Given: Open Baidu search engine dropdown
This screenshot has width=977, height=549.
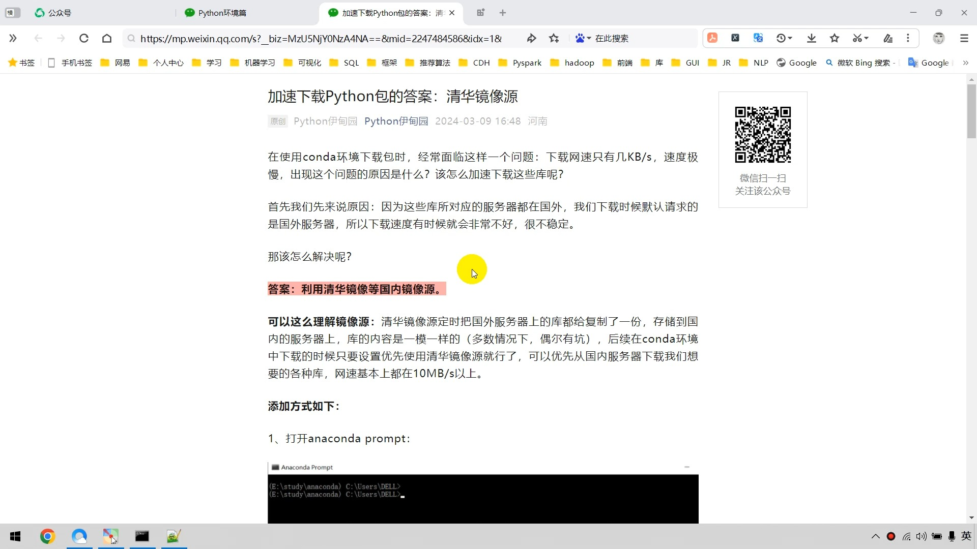Looking at the screenshot, I should 583,38.
